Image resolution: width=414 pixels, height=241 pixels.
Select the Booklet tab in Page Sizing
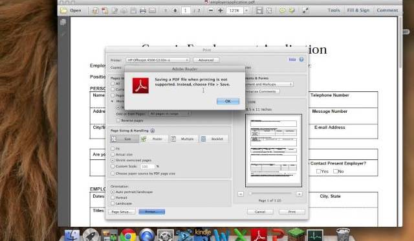[x=213, y=139]
